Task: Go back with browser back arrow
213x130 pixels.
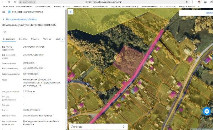Action: 3,2
